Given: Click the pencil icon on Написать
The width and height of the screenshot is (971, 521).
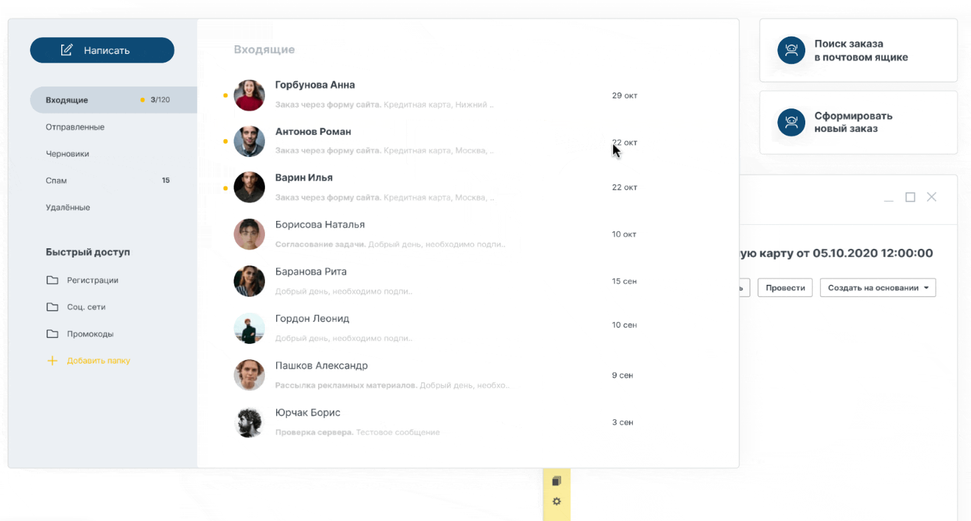Looking at the screenshot, I should tap(67, 50).
